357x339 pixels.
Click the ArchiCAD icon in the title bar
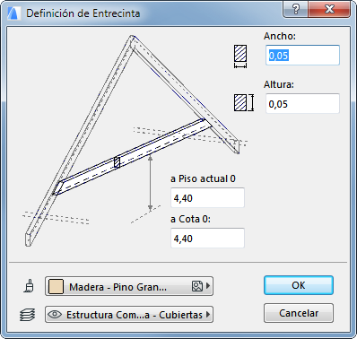[x=13, y=13]
